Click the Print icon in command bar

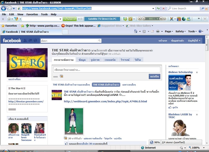(x=158, y=31)
